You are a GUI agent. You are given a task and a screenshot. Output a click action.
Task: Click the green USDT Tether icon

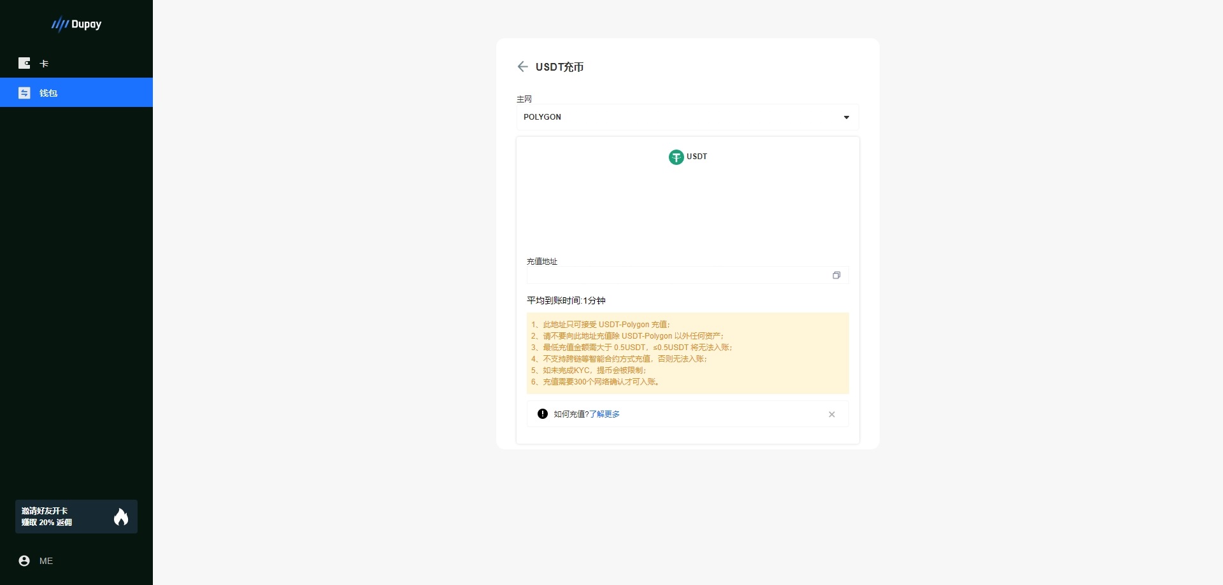click(676, 157)
